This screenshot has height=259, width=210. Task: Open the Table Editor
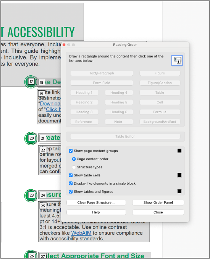pyautogui.click(x=125, y=137)
